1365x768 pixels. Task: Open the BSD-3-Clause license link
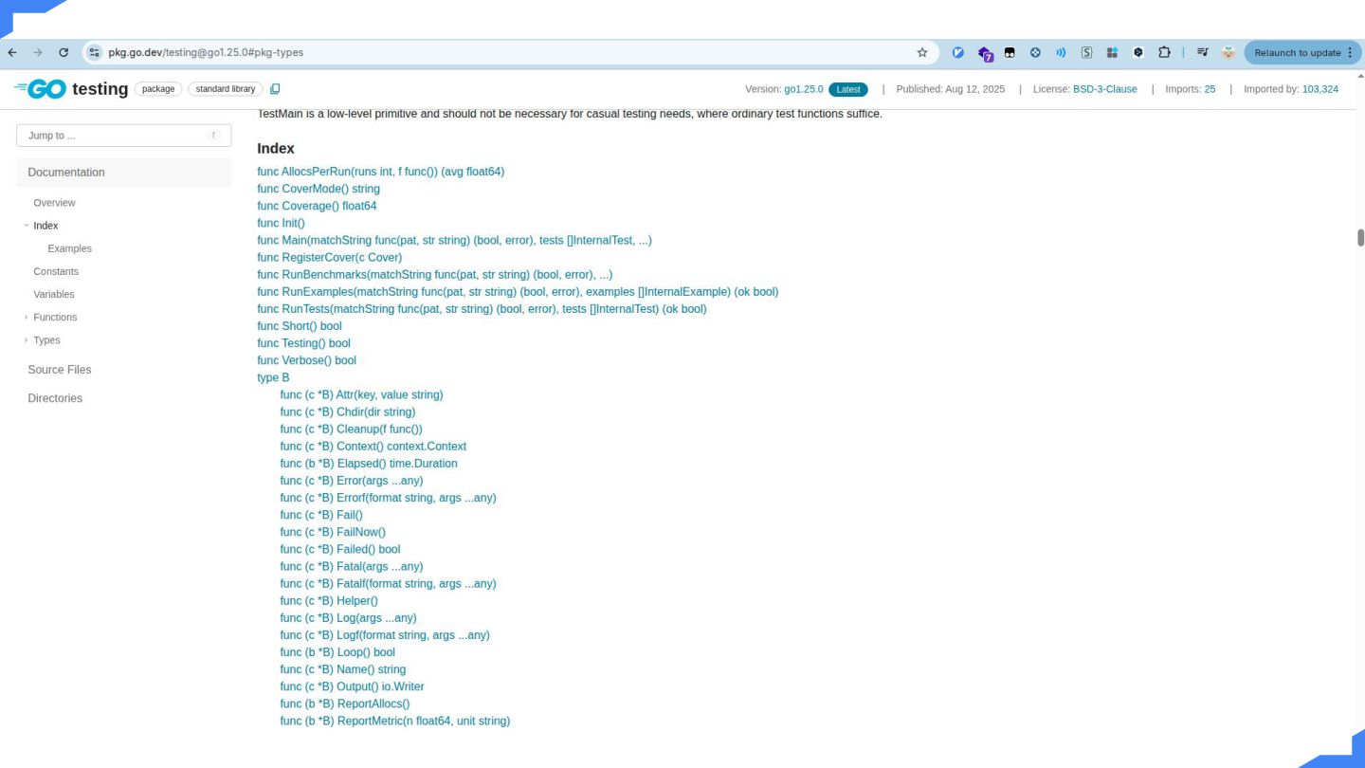tap(1105, 89)
